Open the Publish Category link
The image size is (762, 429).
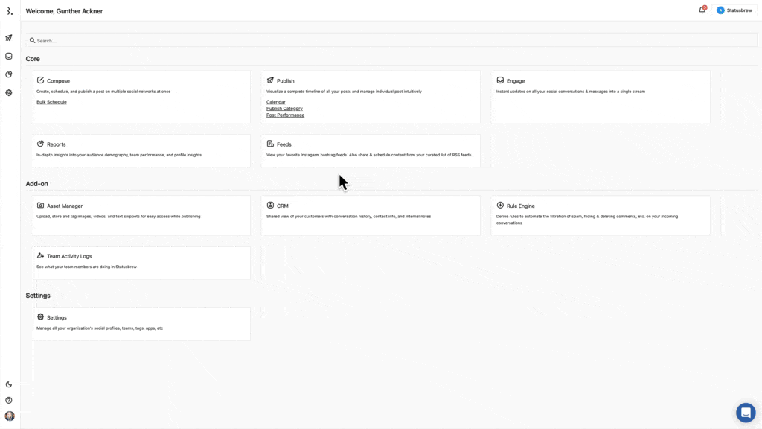tap(284, 109)
